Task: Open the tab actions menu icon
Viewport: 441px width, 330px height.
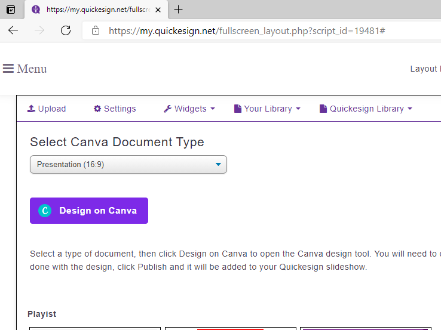Action: 11,10
